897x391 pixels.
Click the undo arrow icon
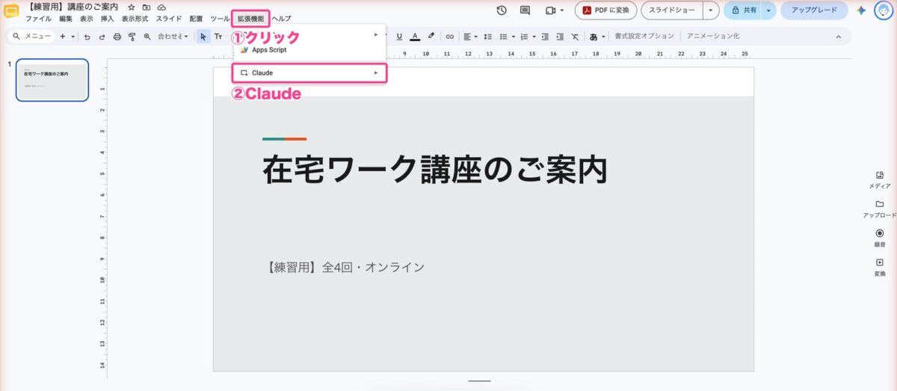(87, 36)
